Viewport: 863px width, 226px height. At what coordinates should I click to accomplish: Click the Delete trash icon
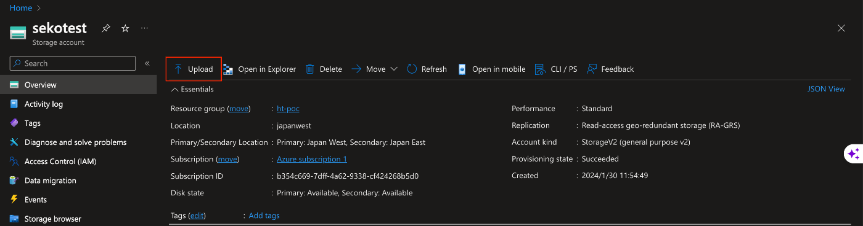(324, 69)
